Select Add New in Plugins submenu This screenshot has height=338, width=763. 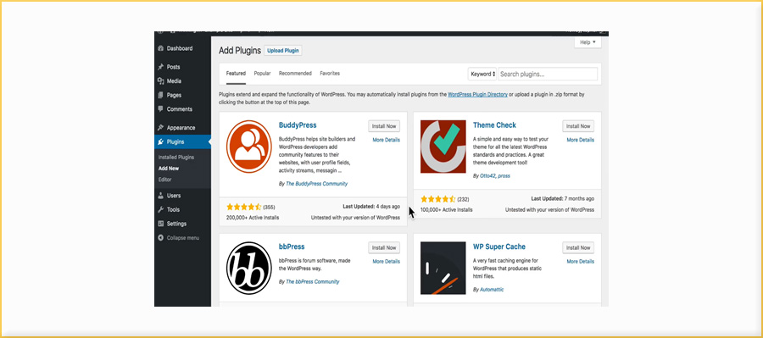pyautogui.click(x=169, y=169)
